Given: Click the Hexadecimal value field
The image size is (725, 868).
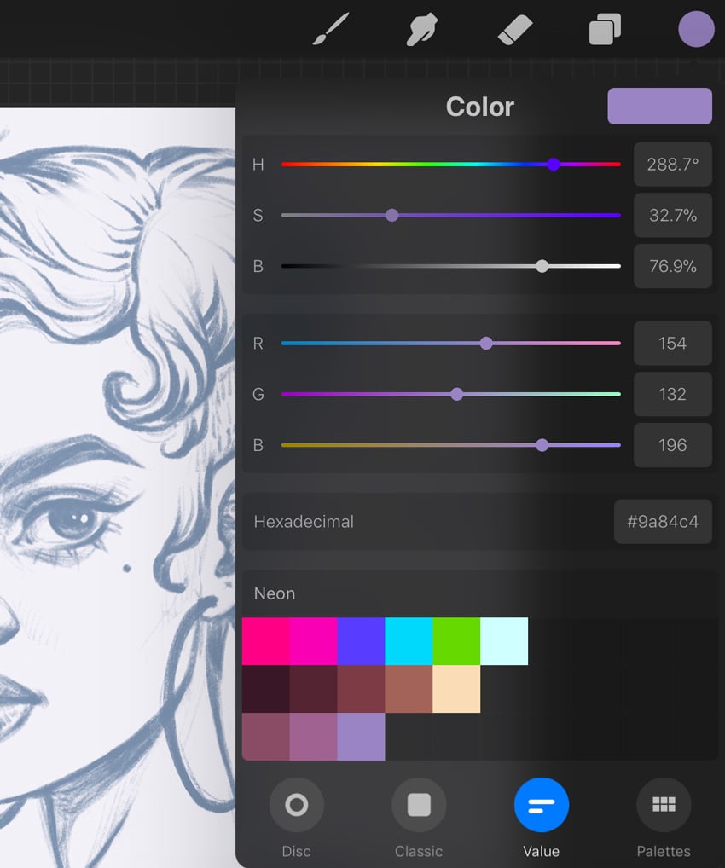Looking at the screenshot, I should [x=663, y=521].
